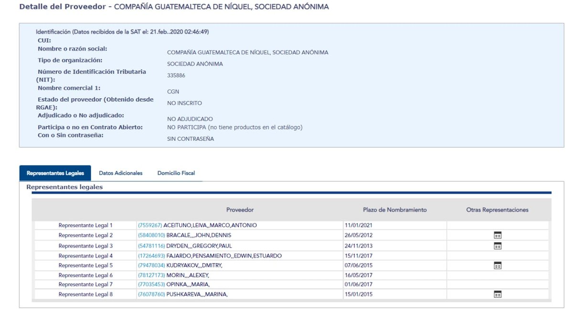
Task: Open other representations for PUSHKAREVA, MARINA
Action: tap(498, 294)
